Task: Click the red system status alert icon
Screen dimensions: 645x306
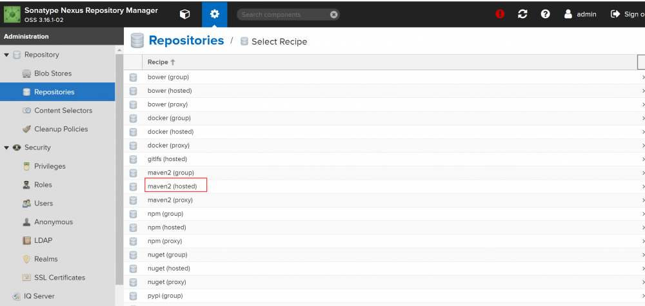Action: 500,14
